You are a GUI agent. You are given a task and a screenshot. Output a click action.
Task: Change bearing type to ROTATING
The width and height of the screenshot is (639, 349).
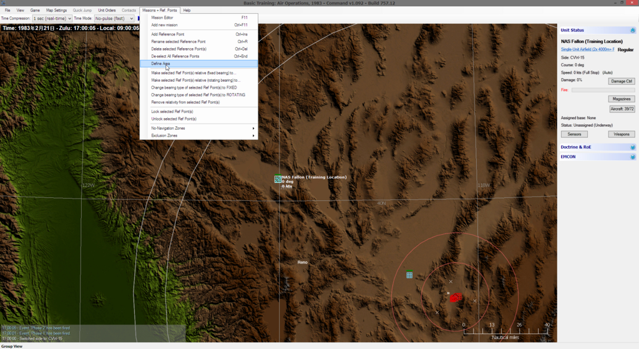(x=199, y=95)
